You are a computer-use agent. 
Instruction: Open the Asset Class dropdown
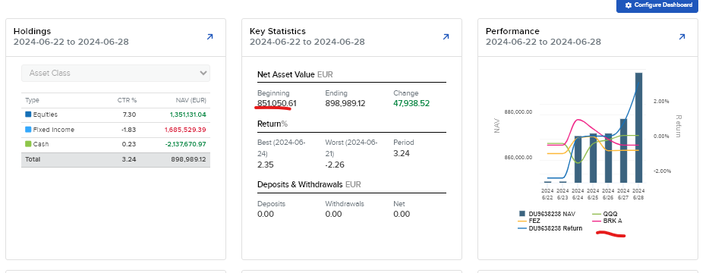coord(116,73)
